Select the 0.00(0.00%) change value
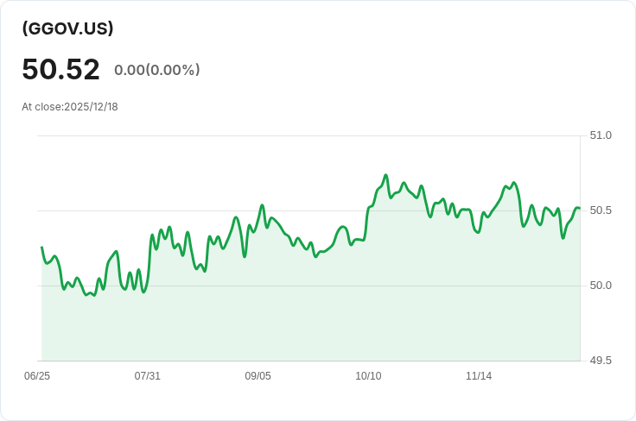Viewport: 636px width, 421px height. pyautogui.click(x=156, y=70)
